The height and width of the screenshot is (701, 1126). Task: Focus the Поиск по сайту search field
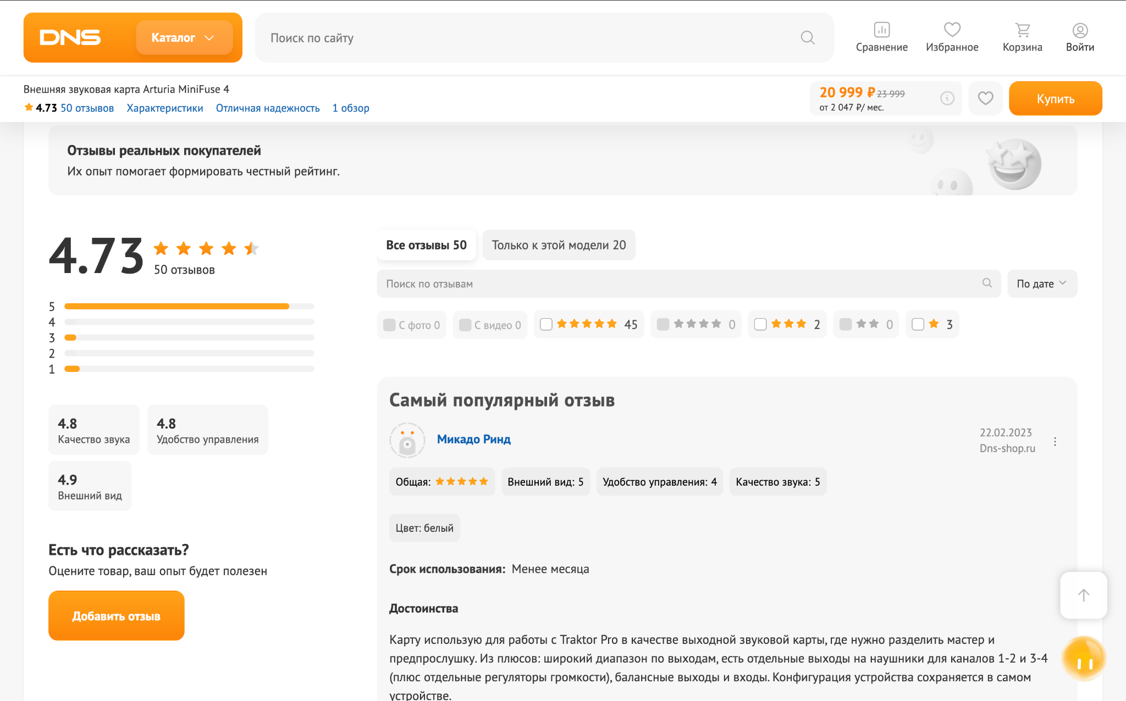tap(544, 37)
